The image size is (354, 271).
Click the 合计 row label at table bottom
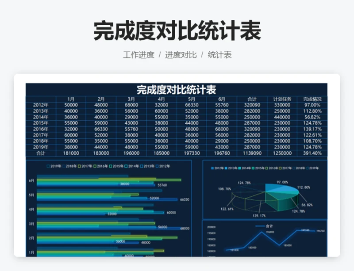coord(41,153)
